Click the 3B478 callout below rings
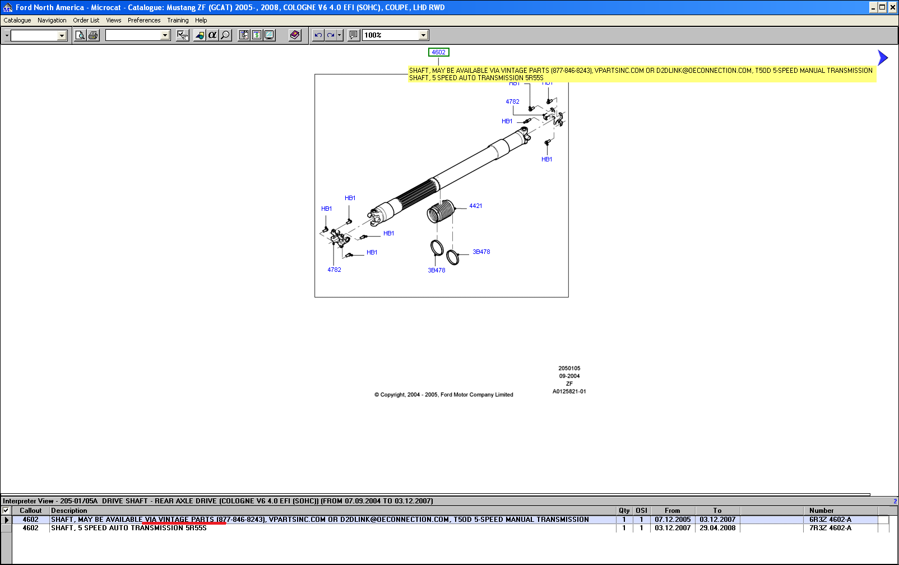 coord(437,270)
